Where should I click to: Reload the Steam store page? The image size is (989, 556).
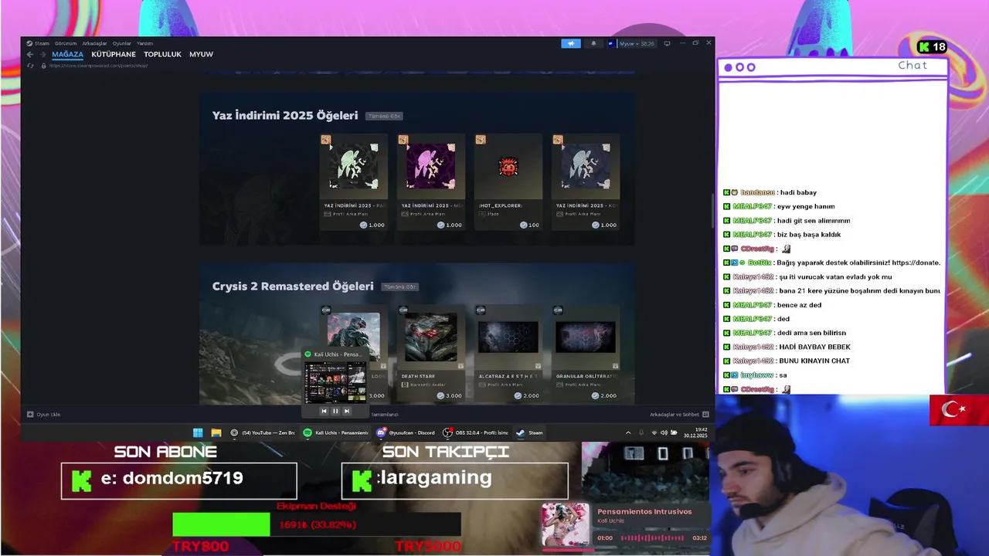30,66
